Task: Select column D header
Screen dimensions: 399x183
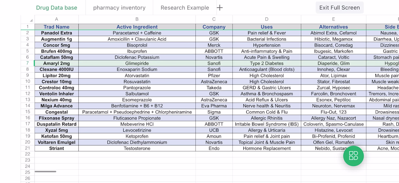Action: (x=267, y=19)
